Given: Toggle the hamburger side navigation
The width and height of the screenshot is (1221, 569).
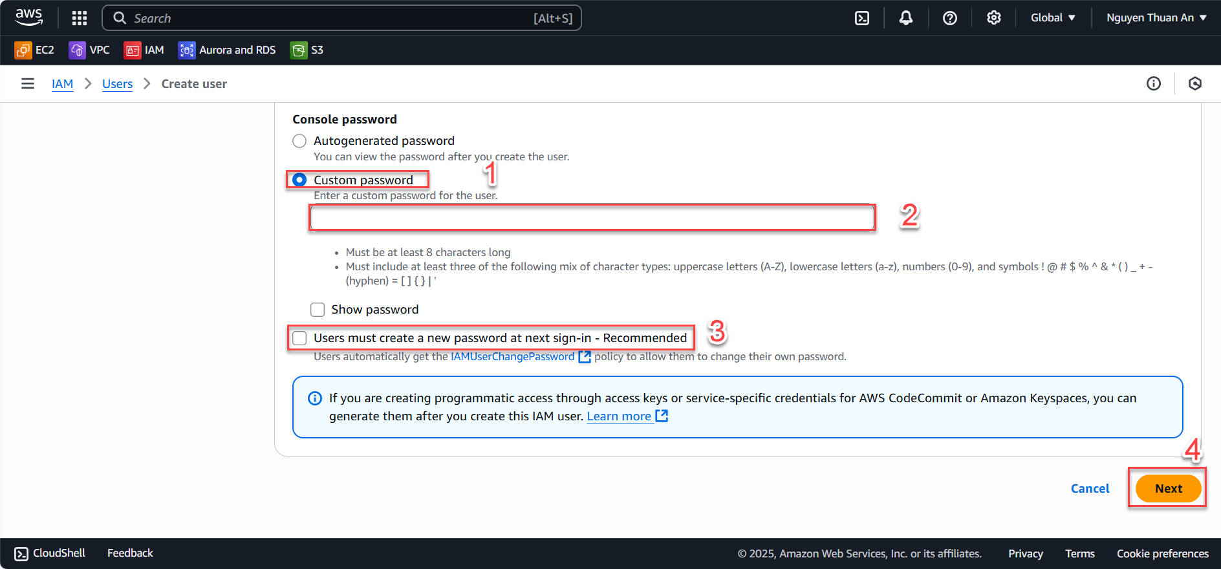Looking at the screenshot, I should pyautogui.click(x=28, y=83).
